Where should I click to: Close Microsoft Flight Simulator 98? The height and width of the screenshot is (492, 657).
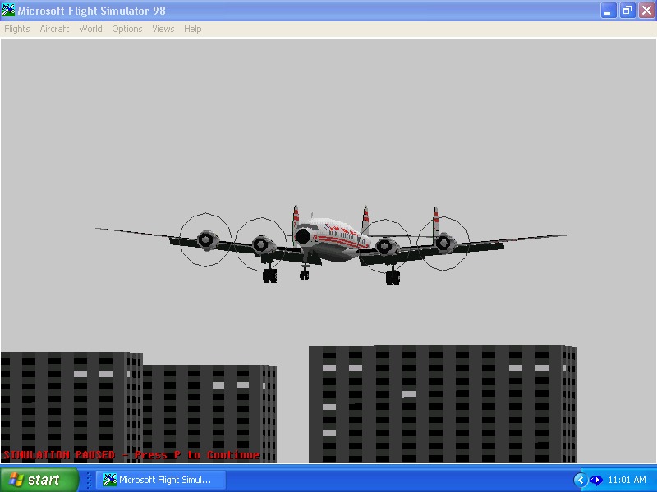coord(646,11)
